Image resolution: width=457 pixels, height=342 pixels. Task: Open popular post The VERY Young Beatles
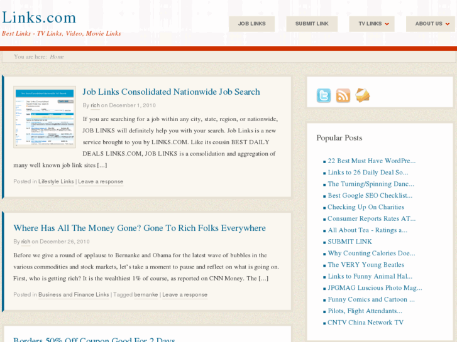tap(366, 265)
